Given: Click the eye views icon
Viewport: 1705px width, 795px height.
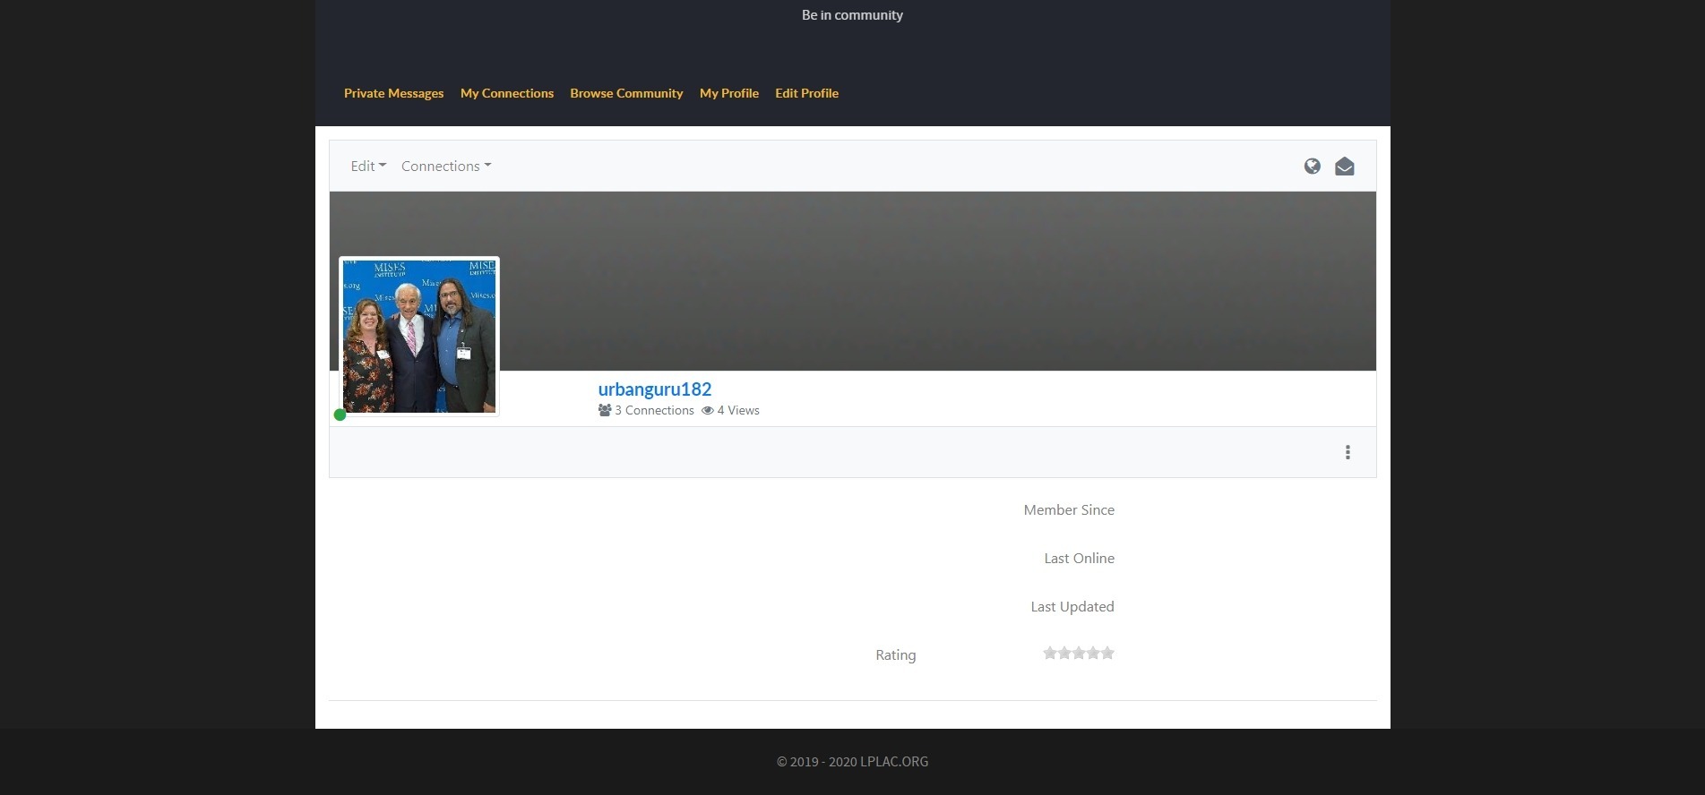Looking at the screenshot, I should [x=708, y=410].
